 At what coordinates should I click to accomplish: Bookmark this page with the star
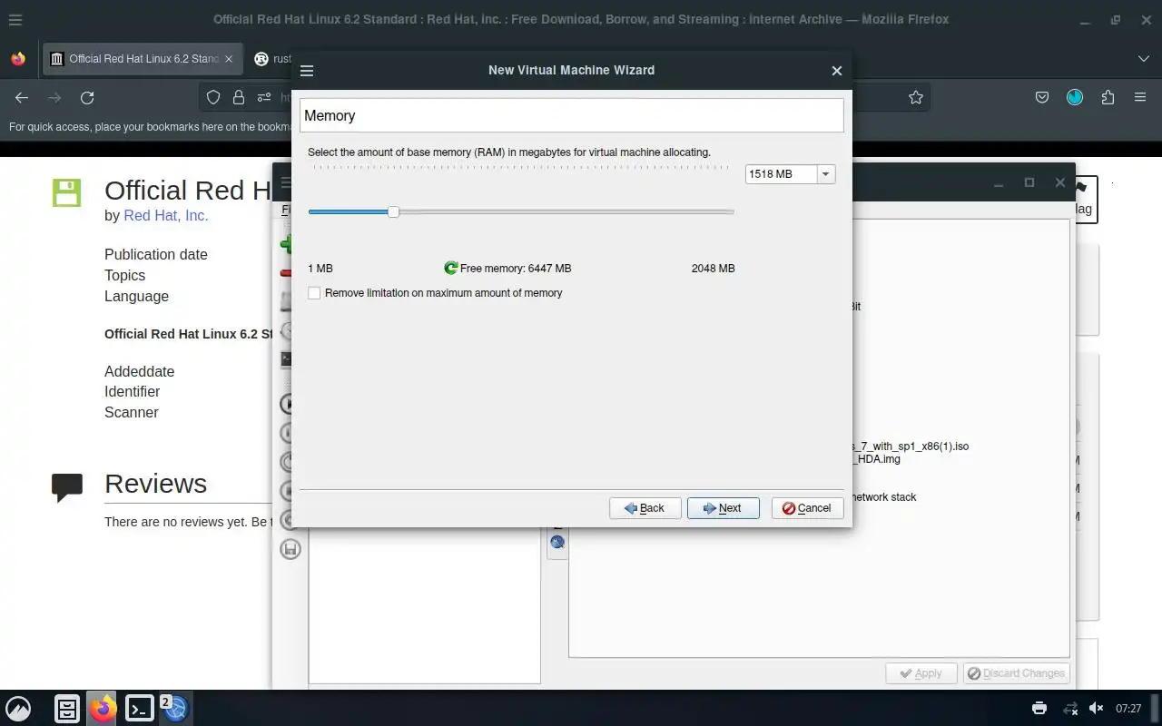pos(916,97)
